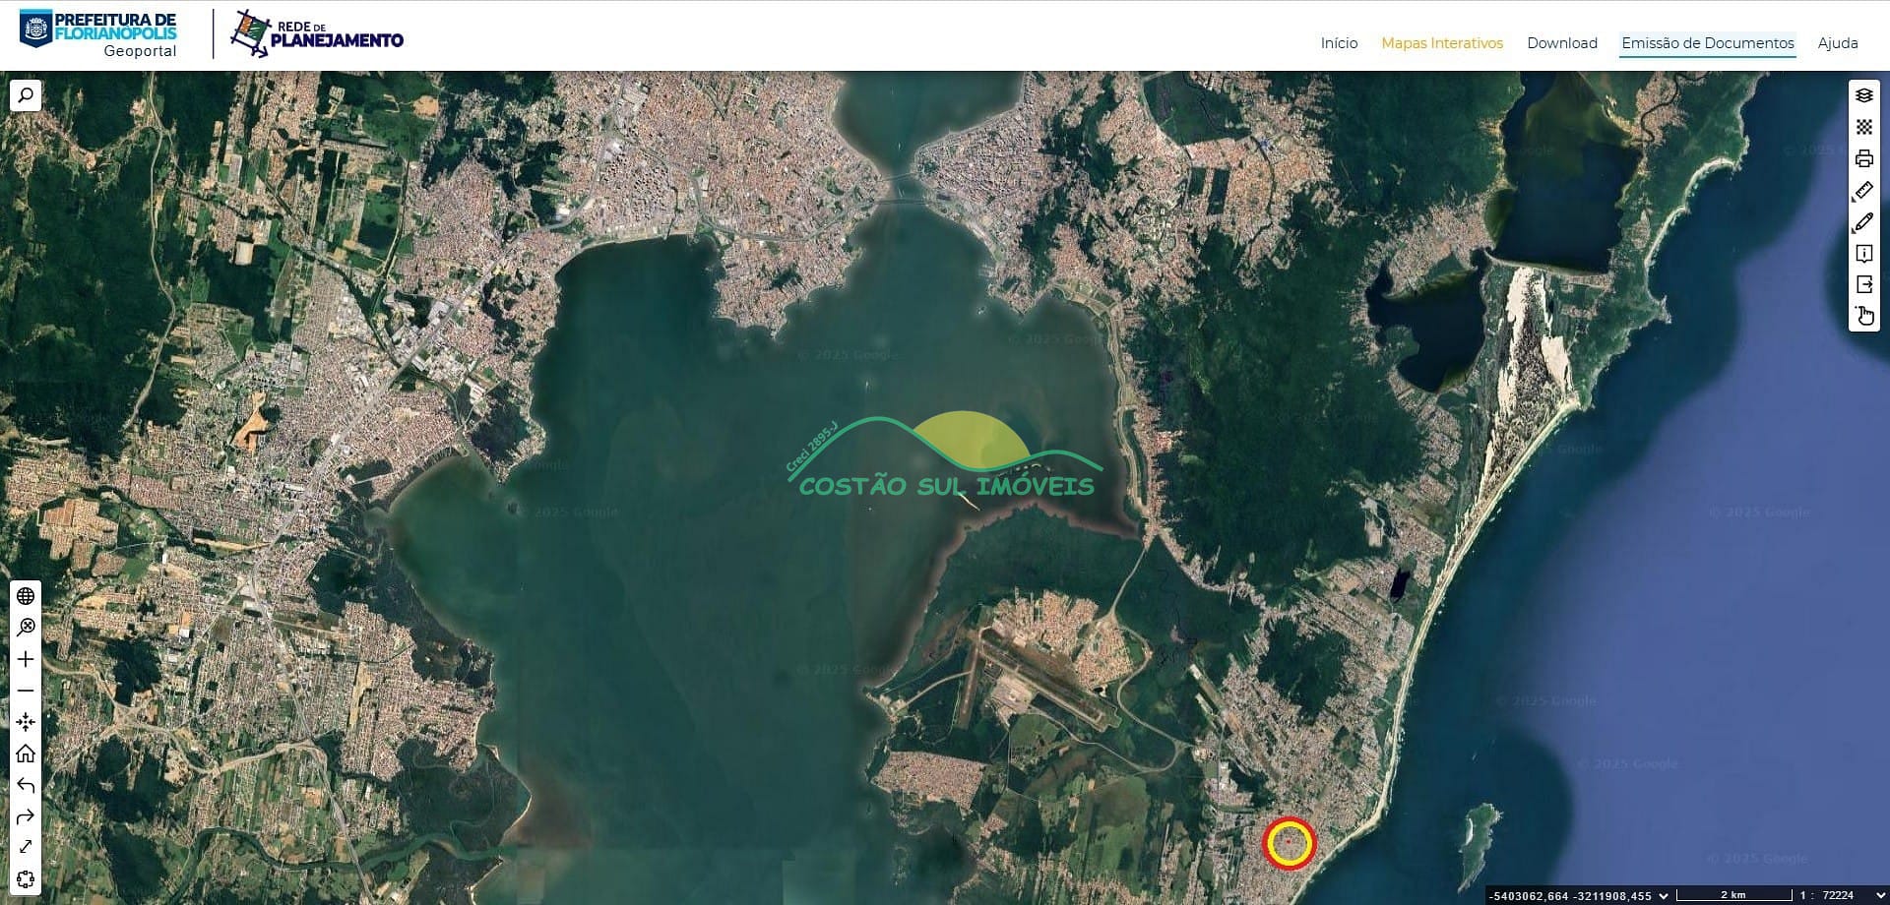Click the red-yellow circle map marker

[x=1289, y=844]
